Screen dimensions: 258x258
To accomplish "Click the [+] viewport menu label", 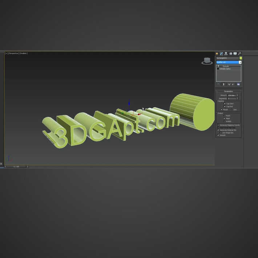I will tap(7, 53).
